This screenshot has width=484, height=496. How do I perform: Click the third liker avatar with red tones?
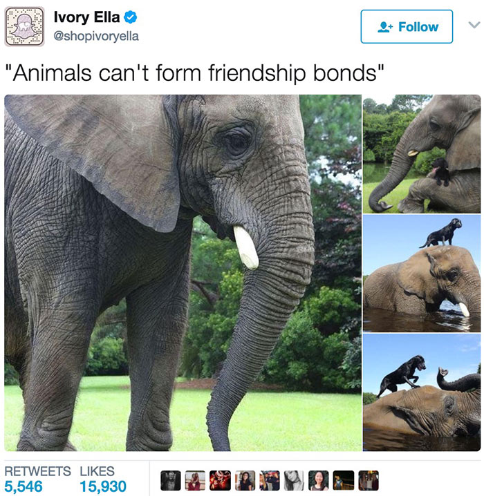(x=220, y=481)
